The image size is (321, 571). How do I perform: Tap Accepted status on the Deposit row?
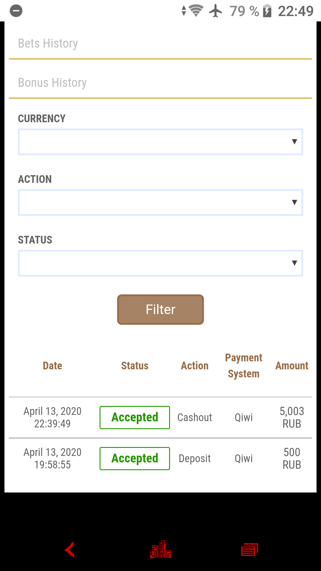click(135, 459)
